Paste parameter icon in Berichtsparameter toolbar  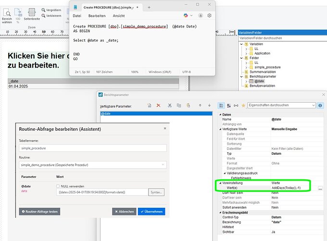(188, 106)
